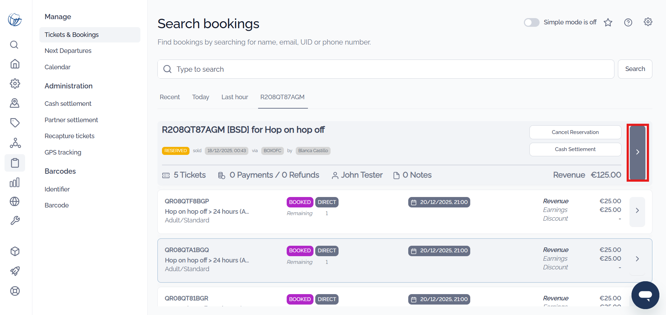Click the 5 Tickets label
This screenshot has width=666, height=315.
(189, 175)
